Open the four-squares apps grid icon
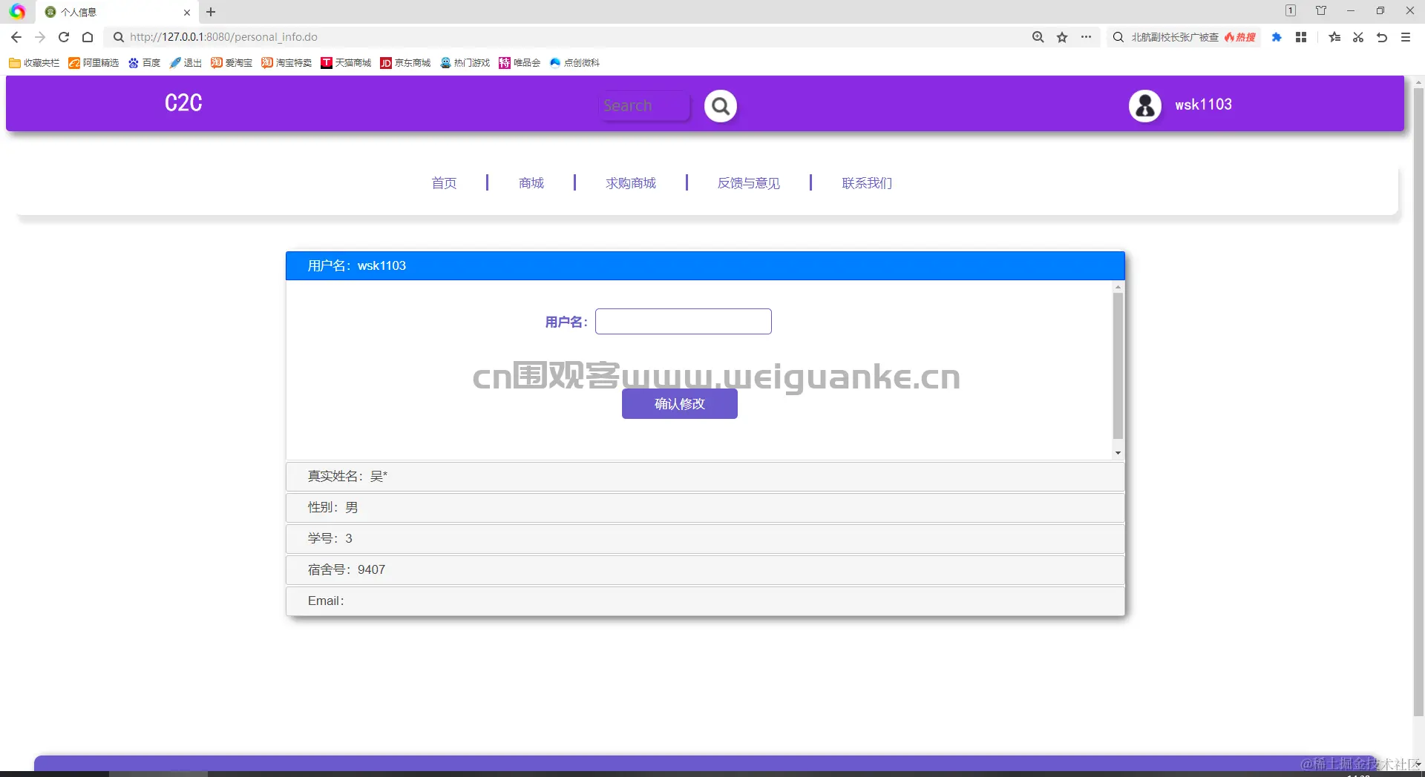 click(1301, 37)
